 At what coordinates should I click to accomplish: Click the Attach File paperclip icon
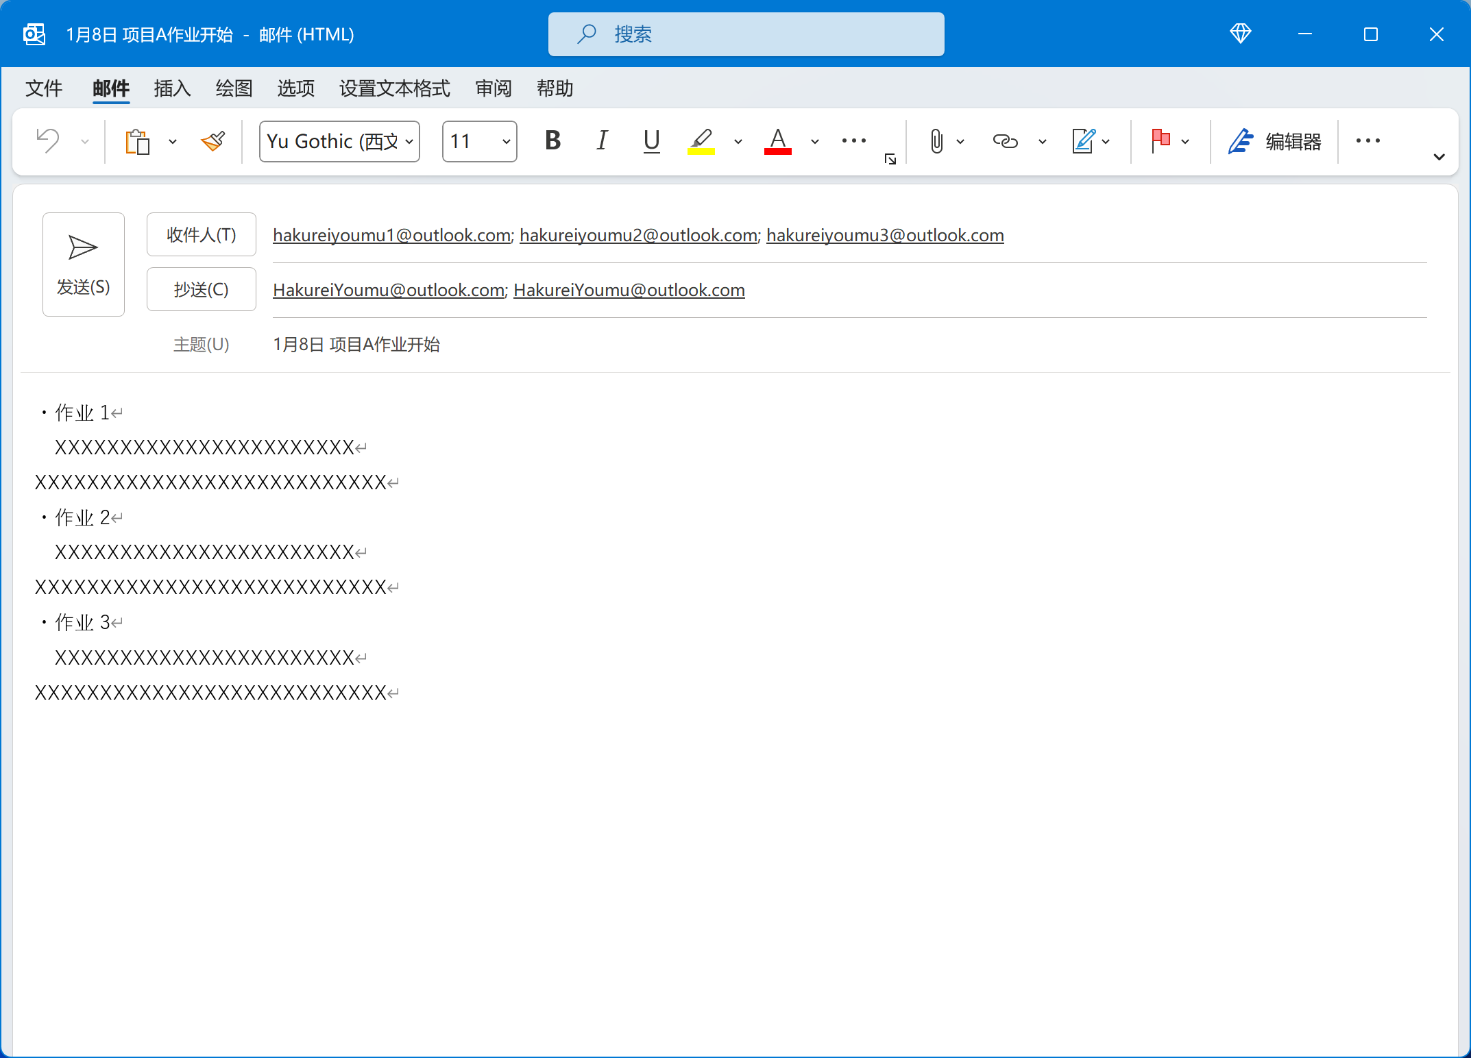pyautogui.click(x=936, y=141)
